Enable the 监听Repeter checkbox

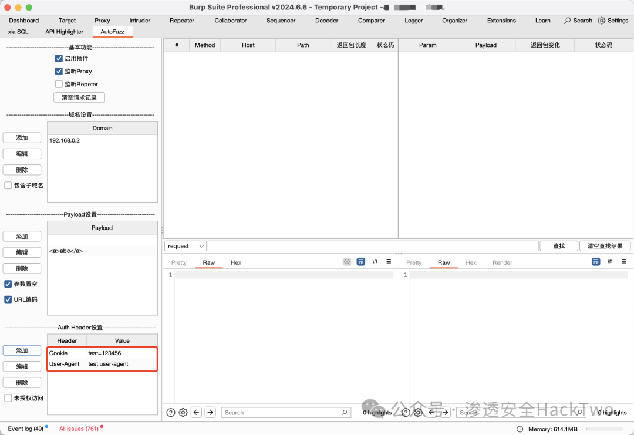(x=59, y=84)
